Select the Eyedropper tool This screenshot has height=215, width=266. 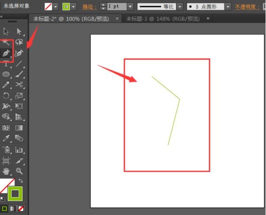(6, 138)
